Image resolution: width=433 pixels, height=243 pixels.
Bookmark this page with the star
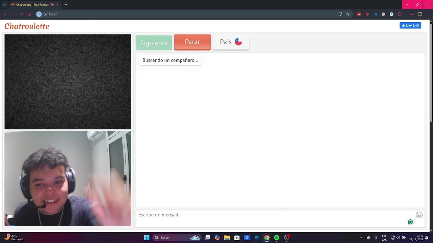[348, 14]
